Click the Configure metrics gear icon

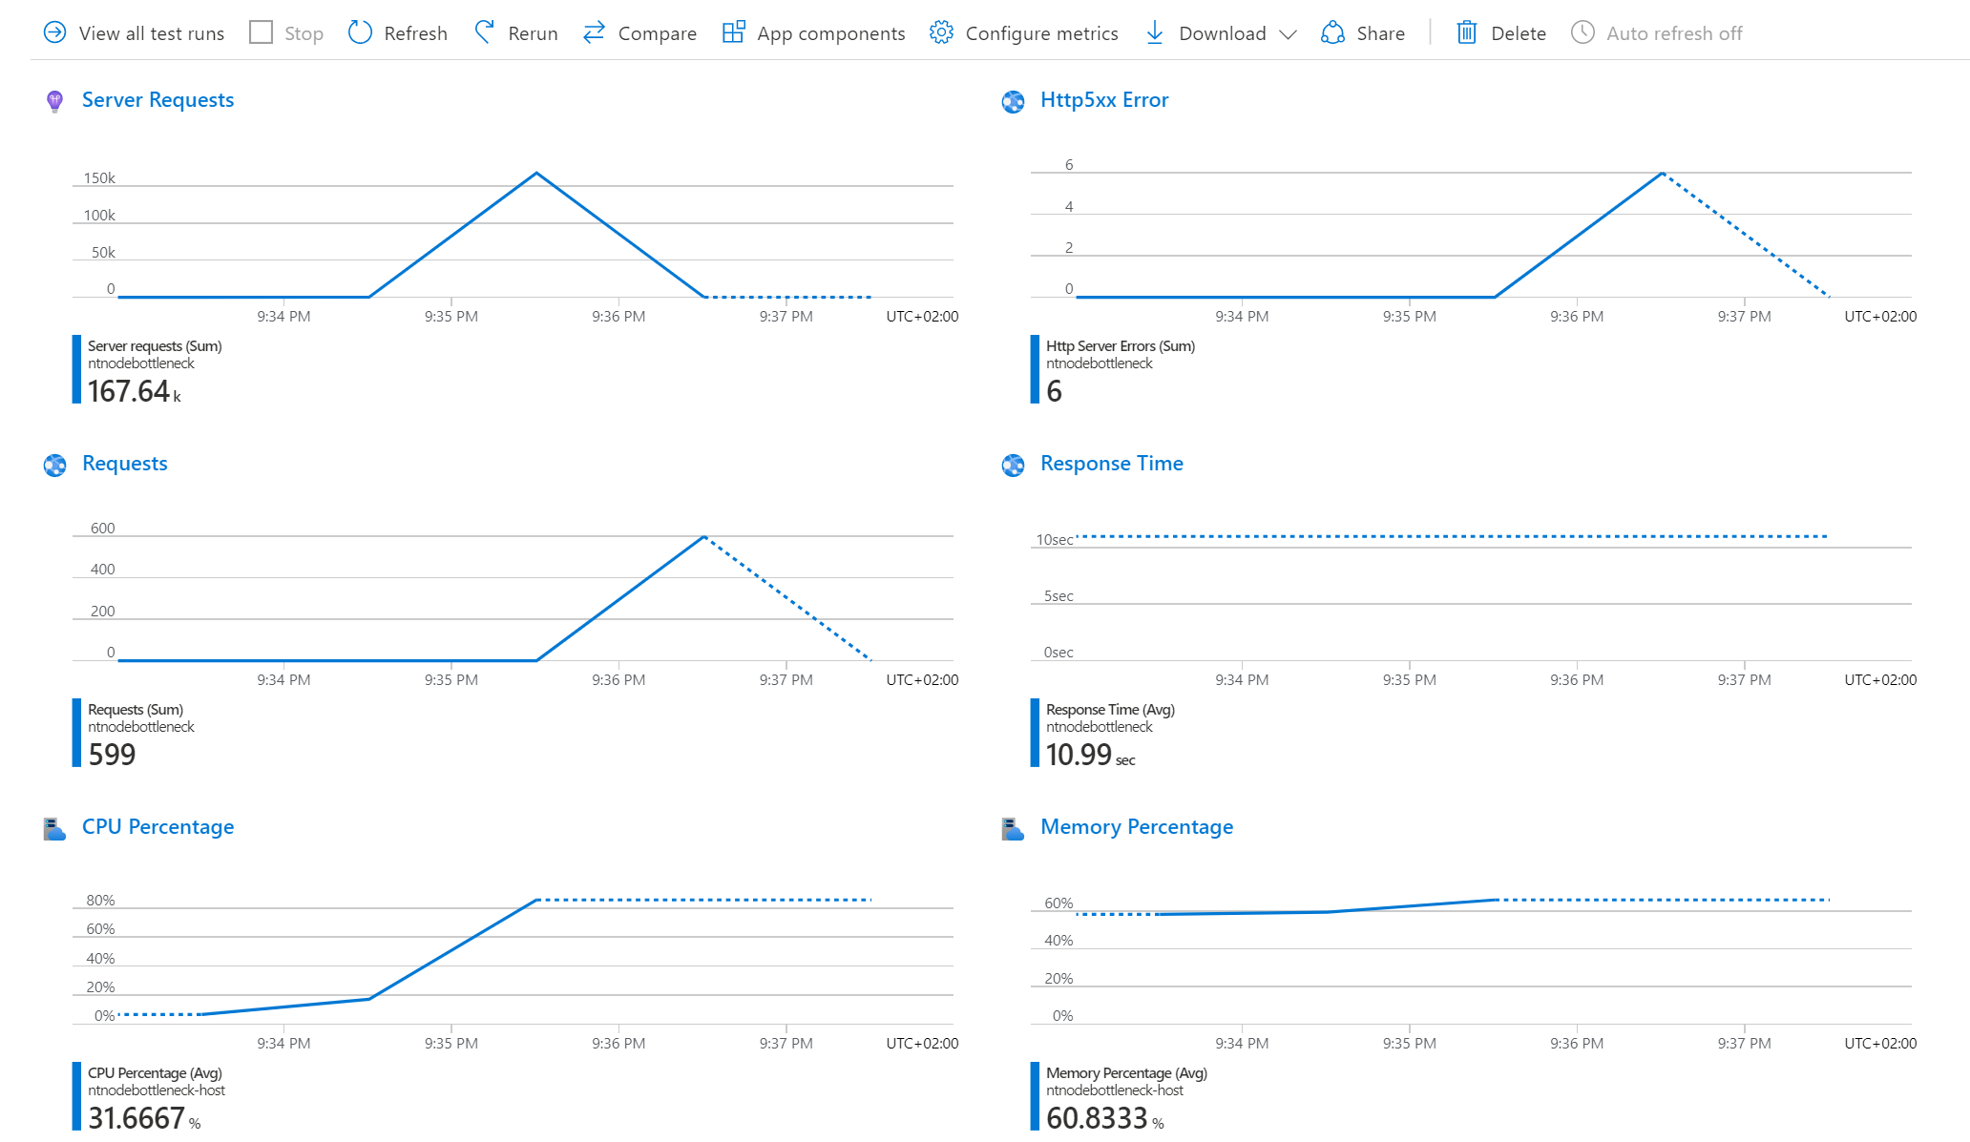942,32
